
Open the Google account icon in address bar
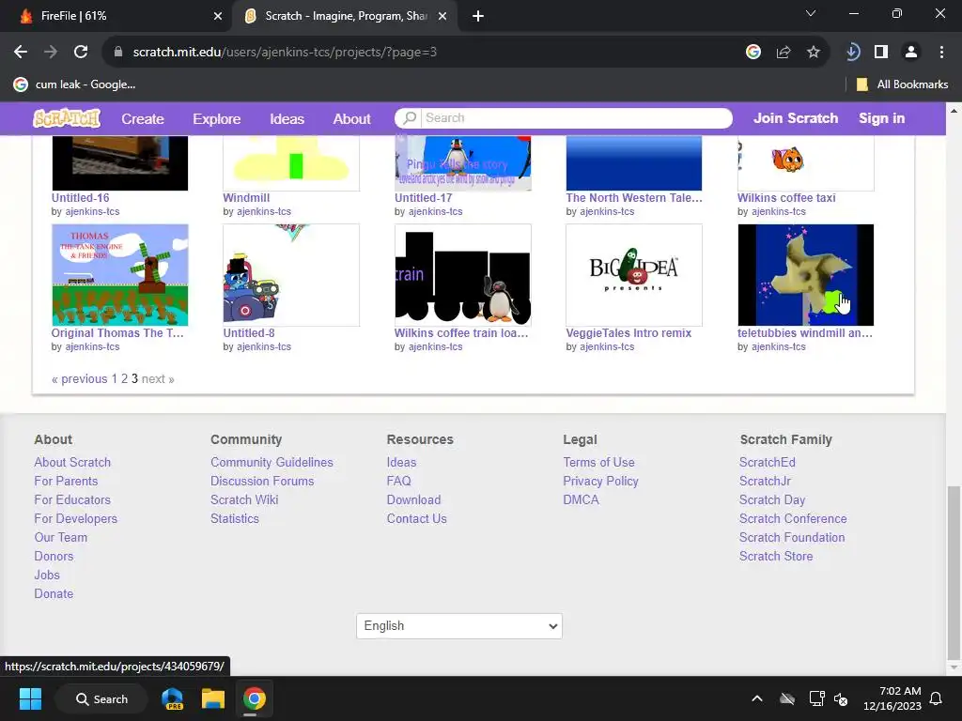click(x=753, y=53)
